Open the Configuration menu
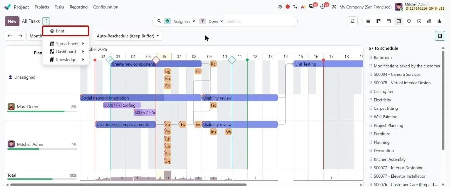Screen dimensions: 450x187 (106, 7)
